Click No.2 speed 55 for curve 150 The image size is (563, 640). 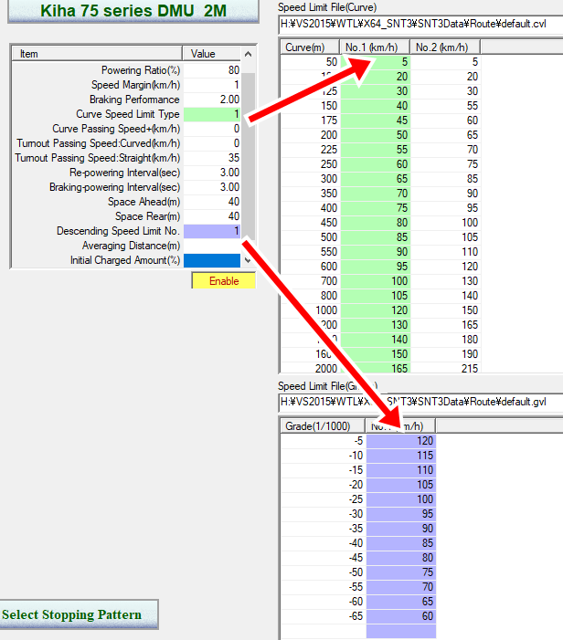445,106
